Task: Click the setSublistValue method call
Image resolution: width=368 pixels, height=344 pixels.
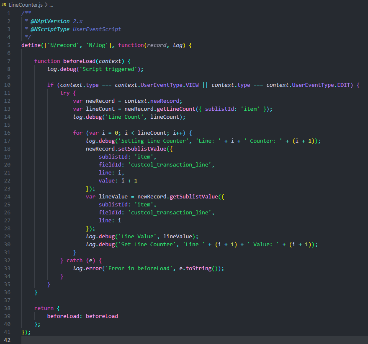Action: pyautogui.click(x=142, y=149)
